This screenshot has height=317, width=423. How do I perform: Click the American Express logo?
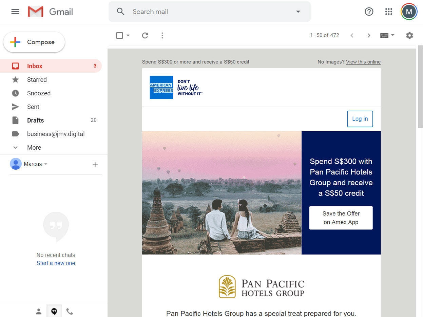(x=161, y=88)
